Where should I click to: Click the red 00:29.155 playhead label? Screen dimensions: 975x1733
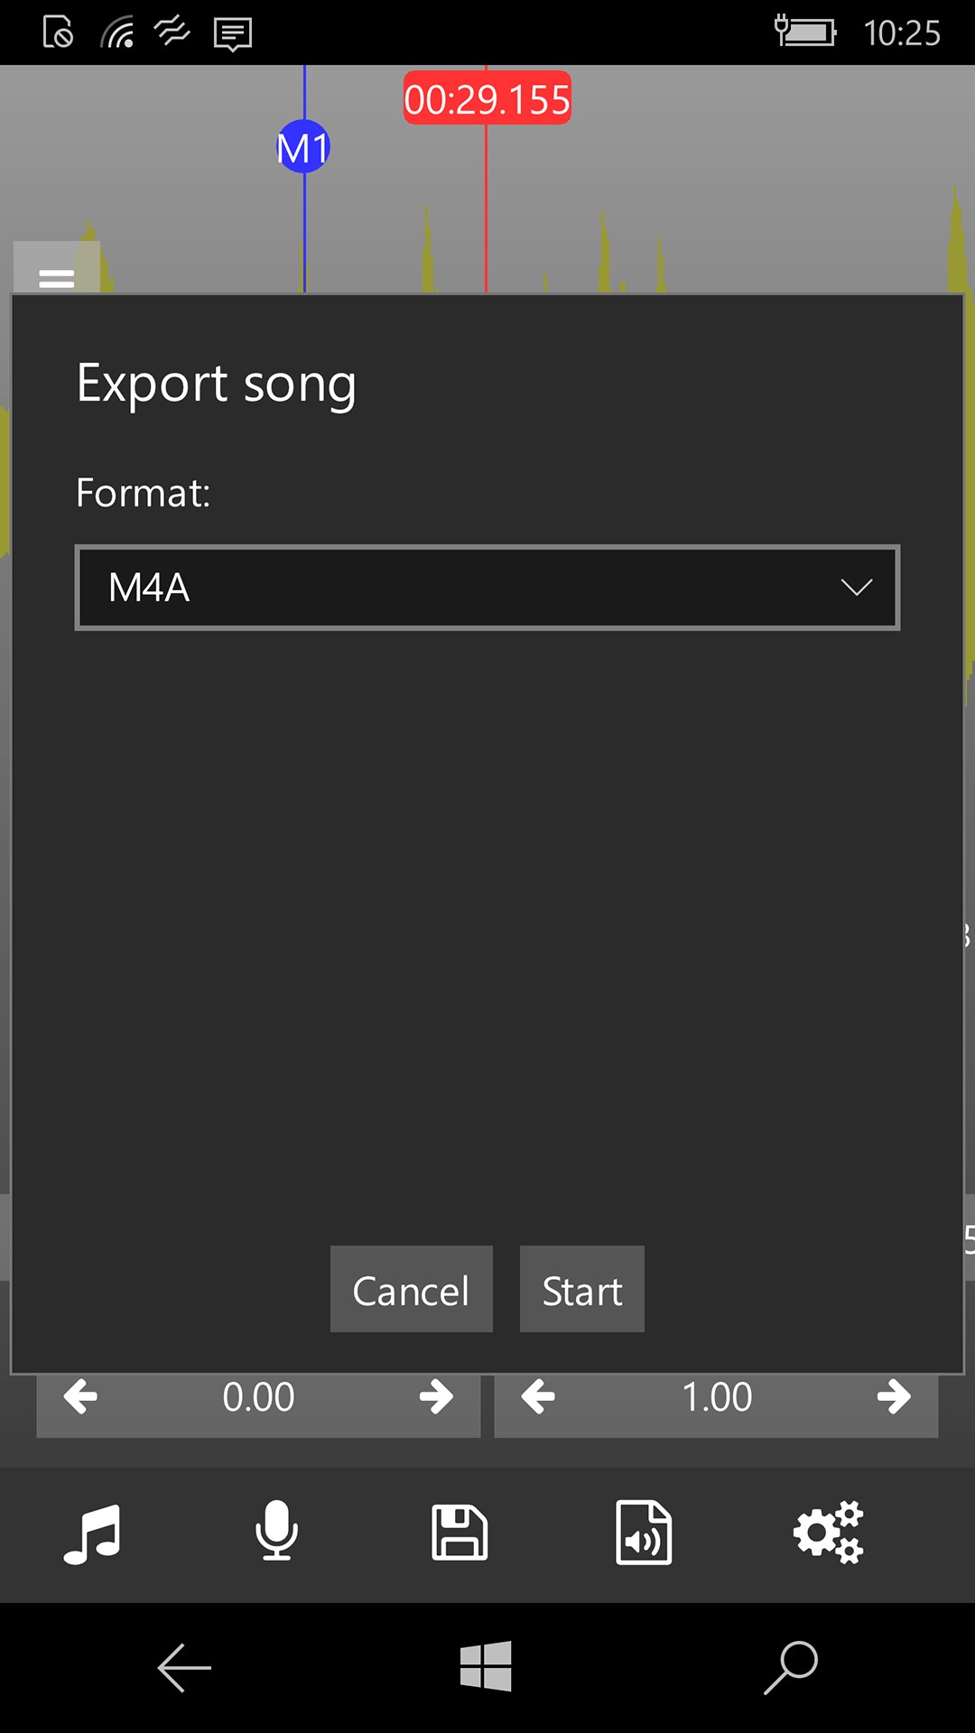point(487,98)
